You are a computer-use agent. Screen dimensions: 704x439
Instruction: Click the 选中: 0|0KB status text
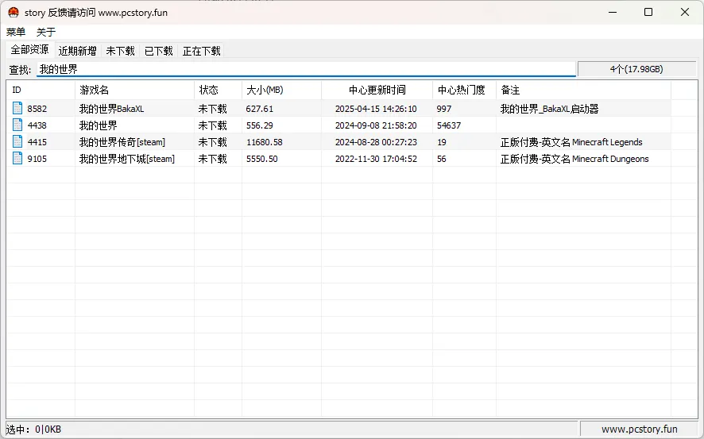pos(33,429)
